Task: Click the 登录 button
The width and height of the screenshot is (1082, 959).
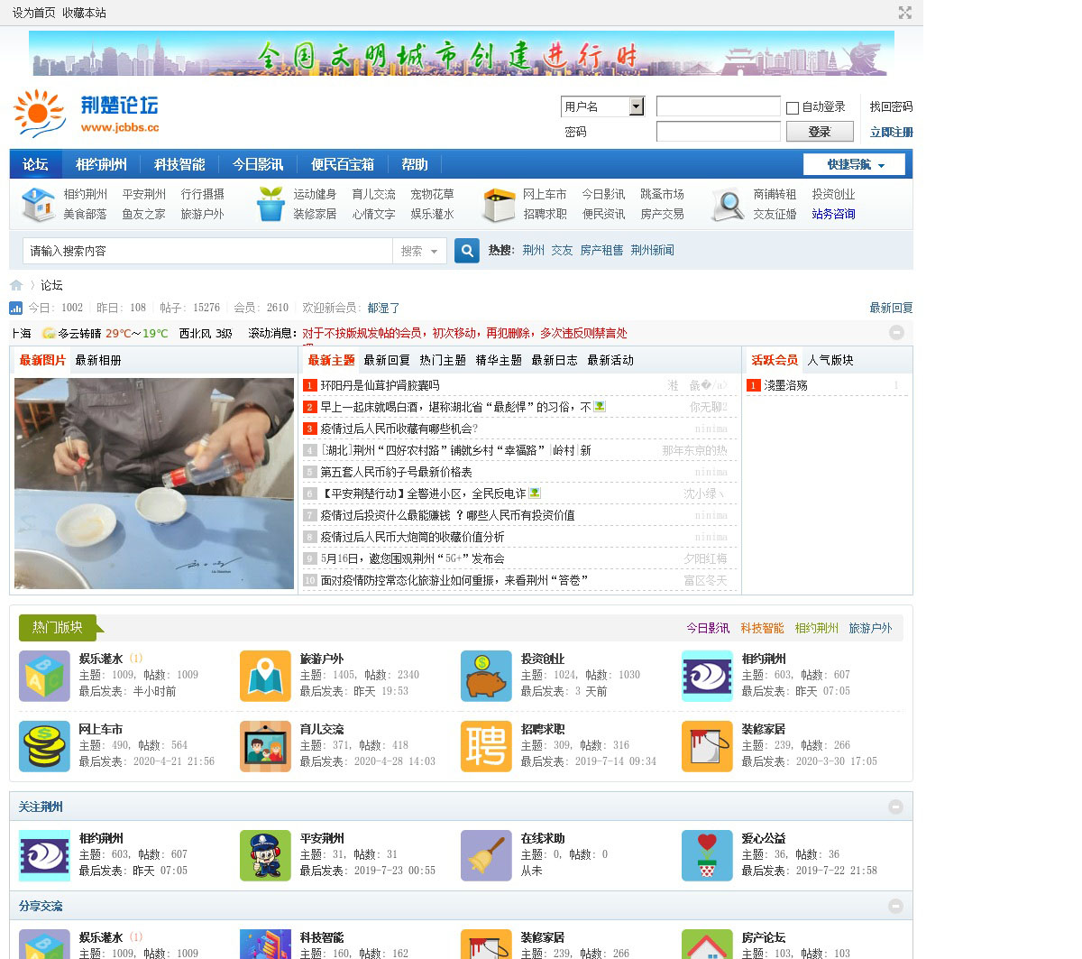Action: [x=820, y=132]
